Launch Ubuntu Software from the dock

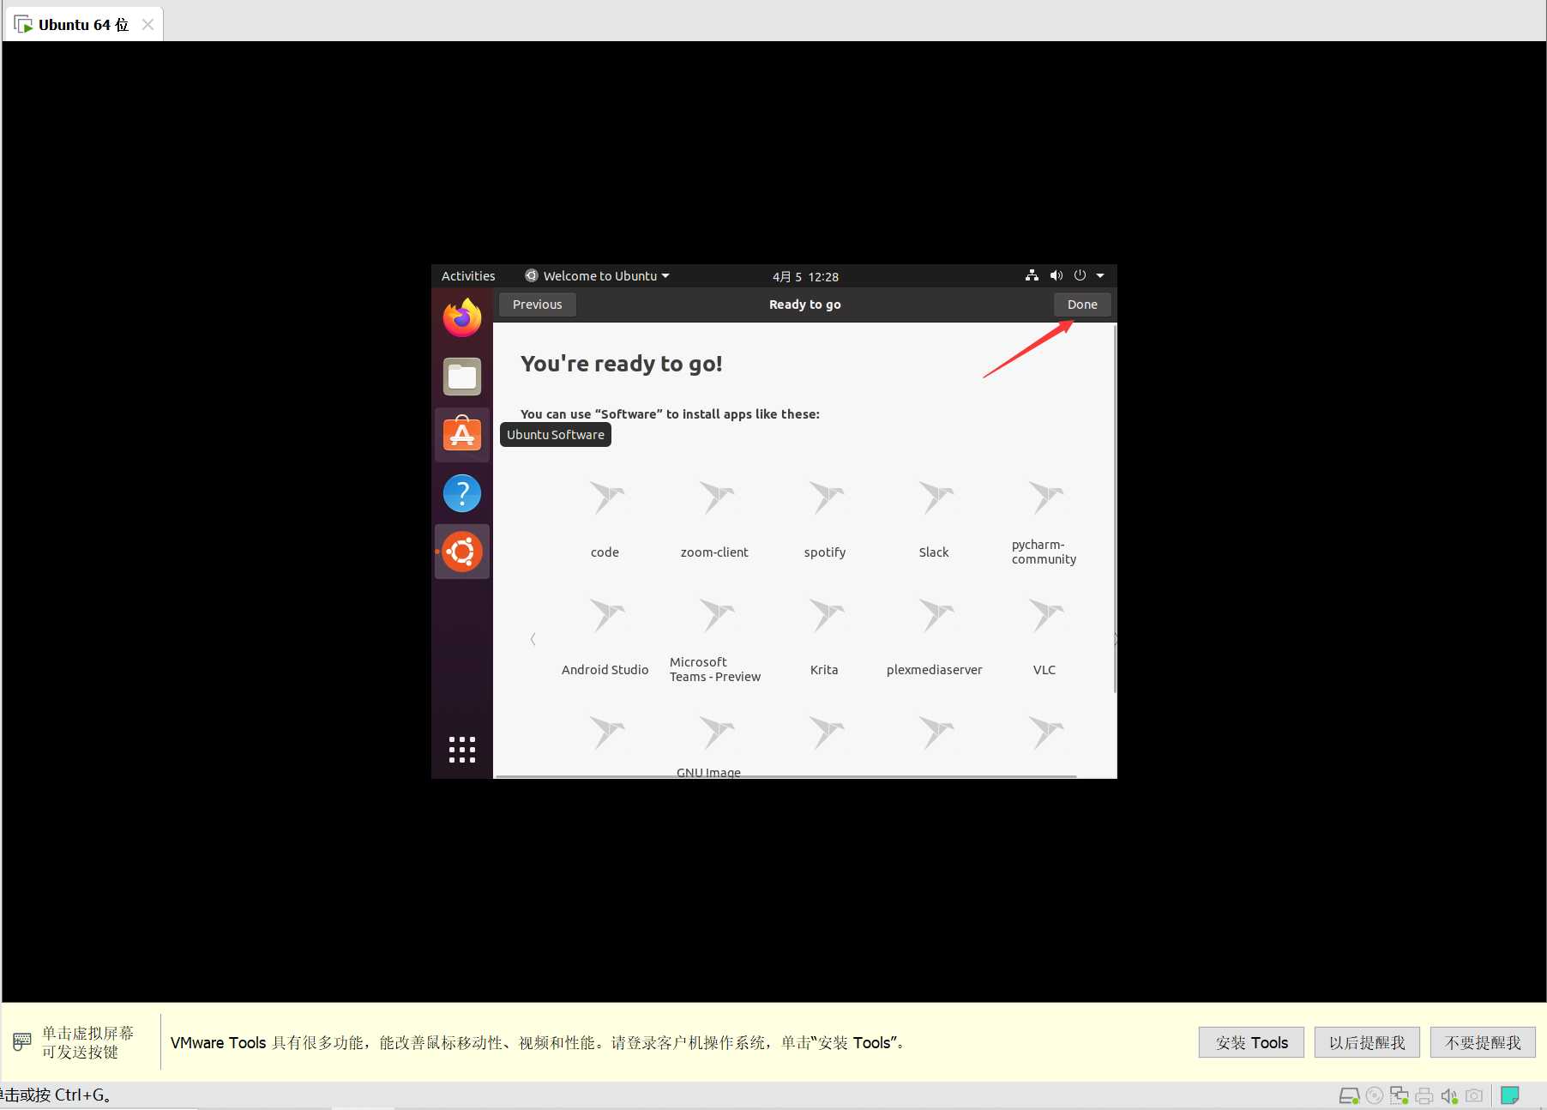pos(462,434)
